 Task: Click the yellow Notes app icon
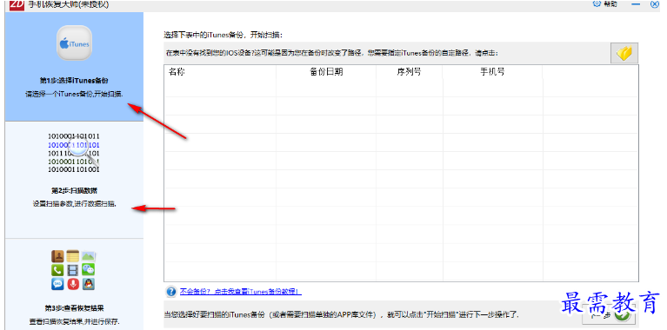(73, 256)
